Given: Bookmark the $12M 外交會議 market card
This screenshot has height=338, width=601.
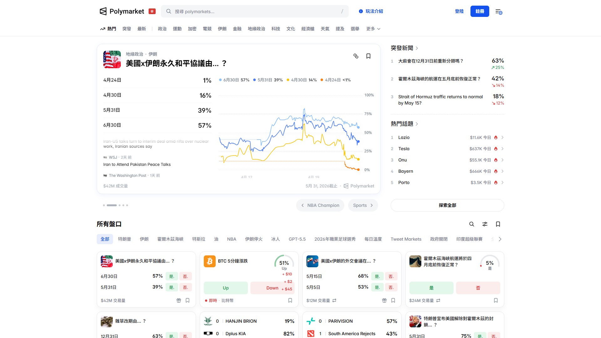Looking at the screenshot, I should click(x=393, y=300).
